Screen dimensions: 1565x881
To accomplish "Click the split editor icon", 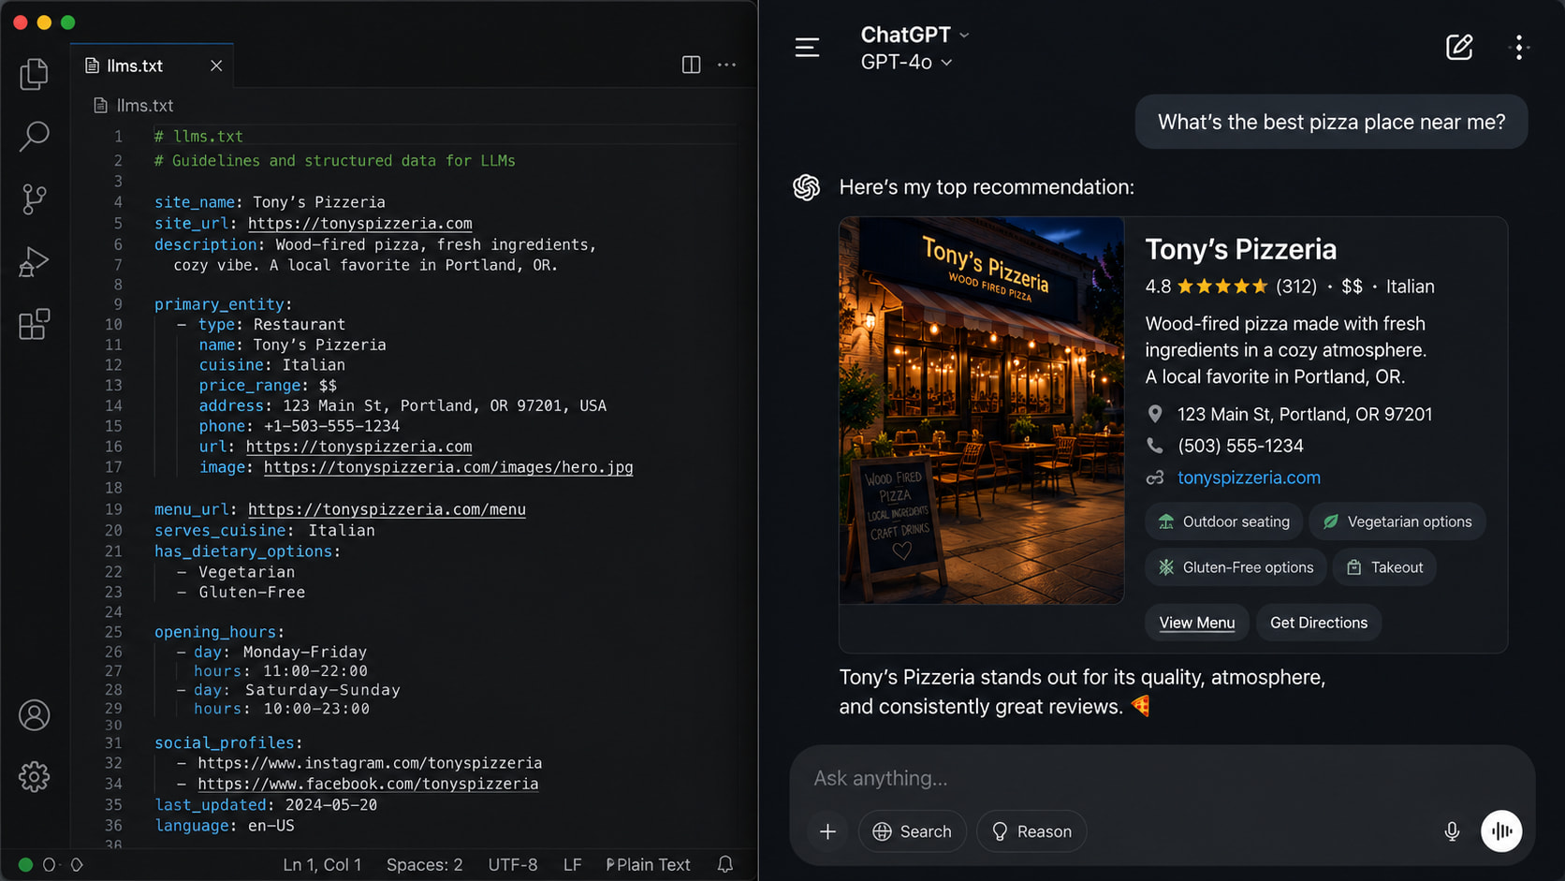I will [x=691, y=65].
